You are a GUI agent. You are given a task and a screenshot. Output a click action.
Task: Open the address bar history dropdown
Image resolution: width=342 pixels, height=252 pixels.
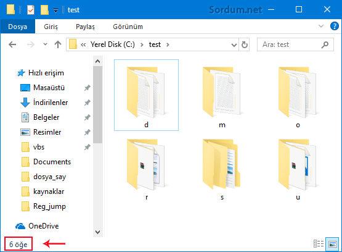point(234,45)
